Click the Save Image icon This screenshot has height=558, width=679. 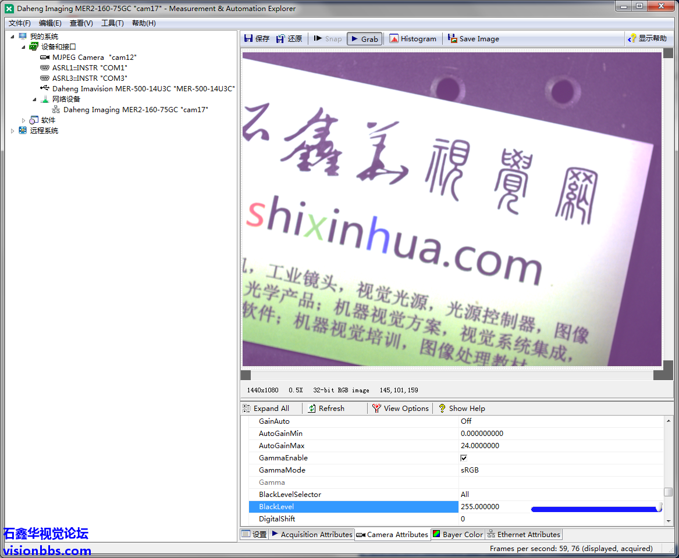[x=452, y=39]
